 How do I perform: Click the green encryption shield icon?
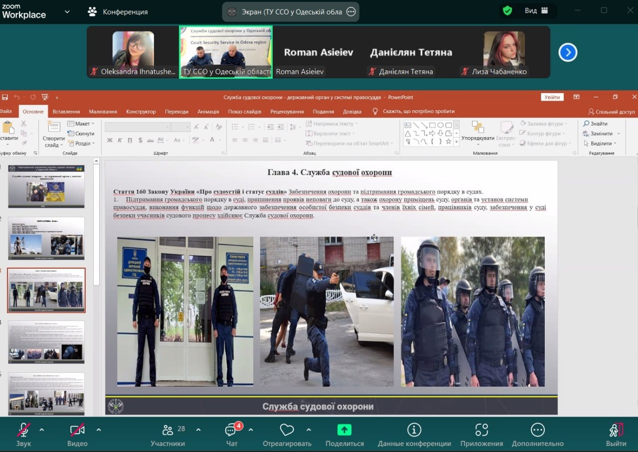[507, 10]
